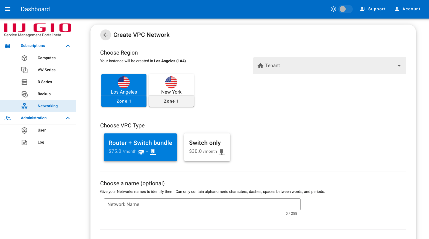Screen dimensions: 429x239
Task: Click the Log document icon
Action: 24,142
